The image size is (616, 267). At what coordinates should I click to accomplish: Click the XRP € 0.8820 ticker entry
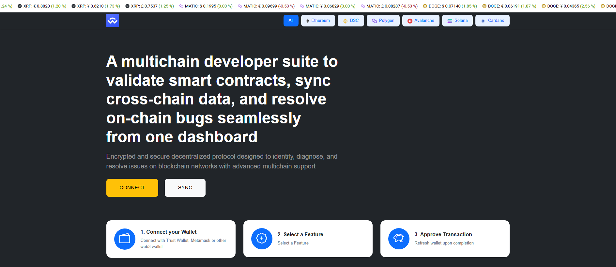pos(42,6)
